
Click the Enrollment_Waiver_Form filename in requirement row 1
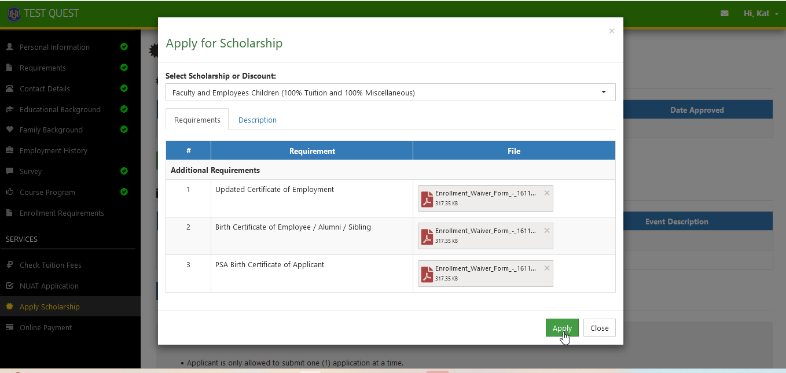(x=486, y=193)
